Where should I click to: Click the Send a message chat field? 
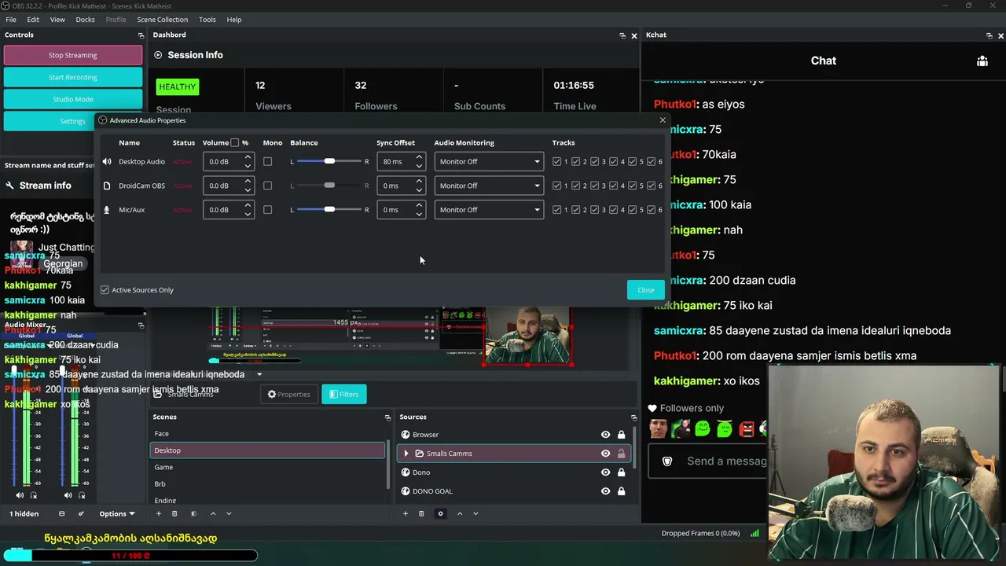(x=707, y=461)
